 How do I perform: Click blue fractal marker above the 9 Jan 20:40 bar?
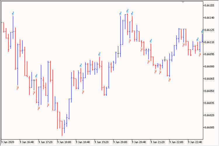click(132, 13)
